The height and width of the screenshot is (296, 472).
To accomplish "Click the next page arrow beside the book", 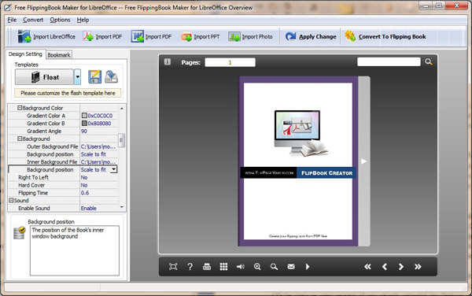I will point(364,161).
